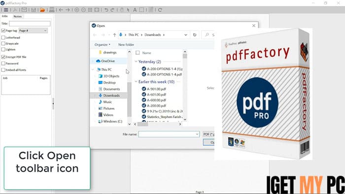This screenshot has width=345, height=194.
Task: Click the Zoom in circle-plus toolbar icon
Action: (x=77, y=10)
